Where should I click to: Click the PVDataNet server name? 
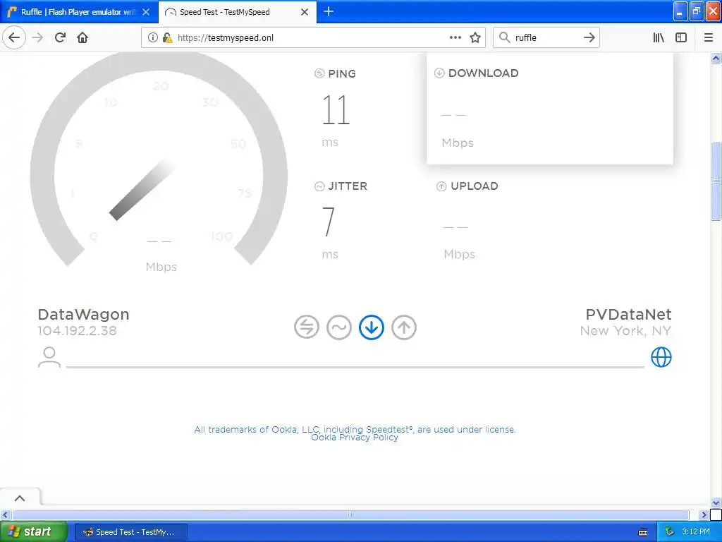628,314
